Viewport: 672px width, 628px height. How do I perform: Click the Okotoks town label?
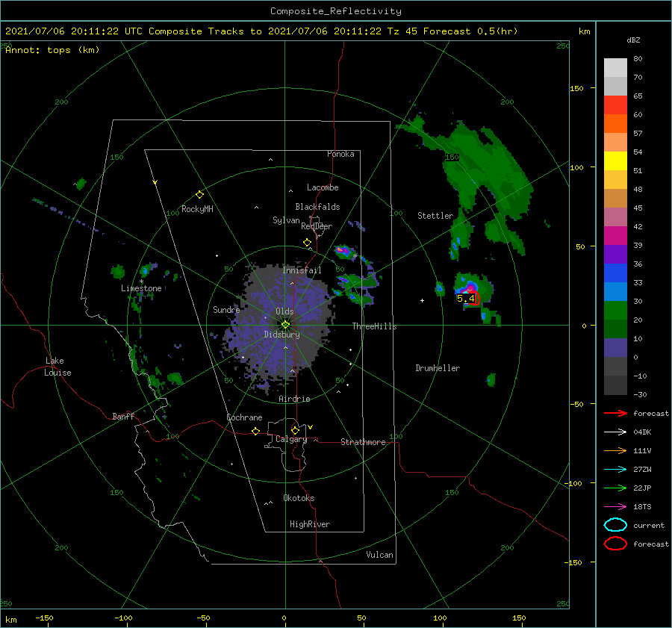pos(299,498)
